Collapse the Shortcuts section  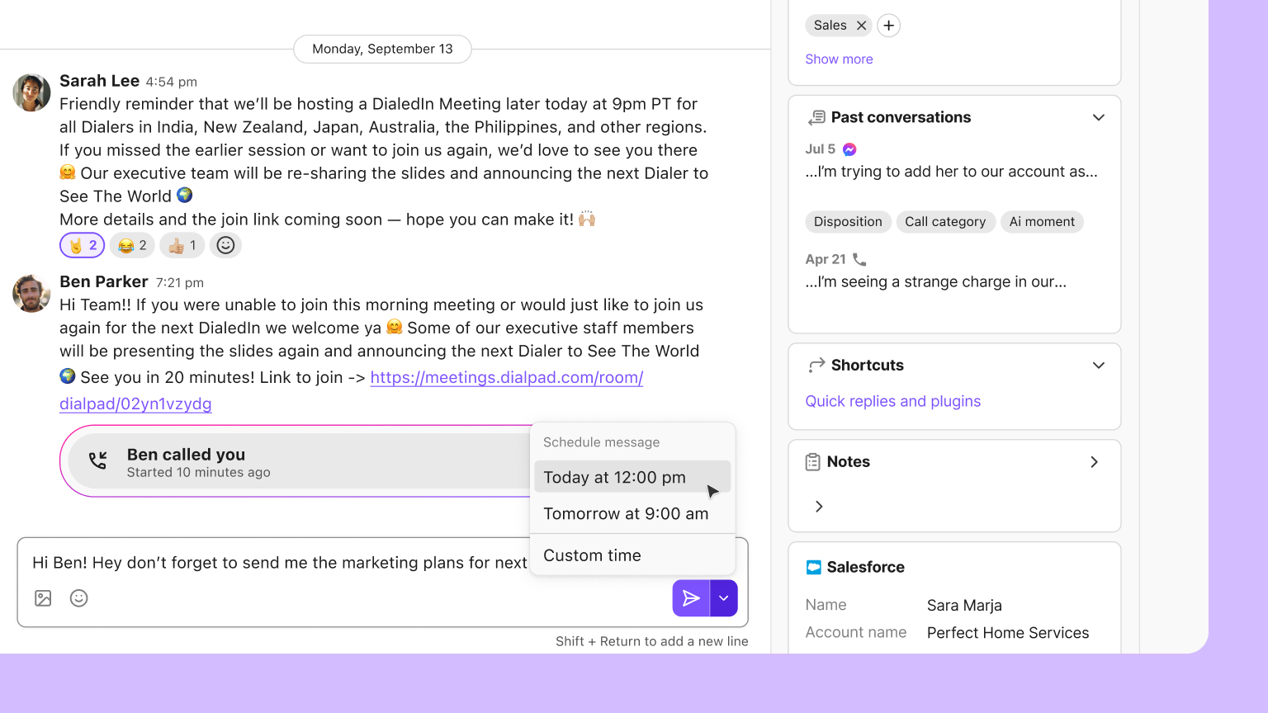click(1098, 365)
